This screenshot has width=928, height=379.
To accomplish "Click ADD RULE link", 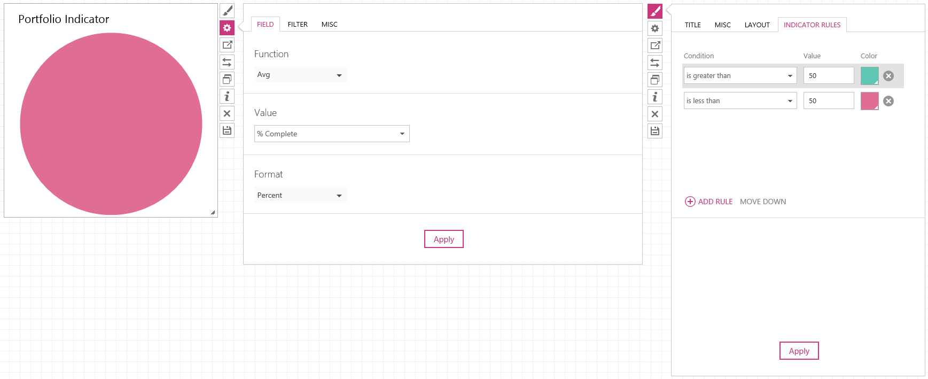I will [x=715, y=202].
